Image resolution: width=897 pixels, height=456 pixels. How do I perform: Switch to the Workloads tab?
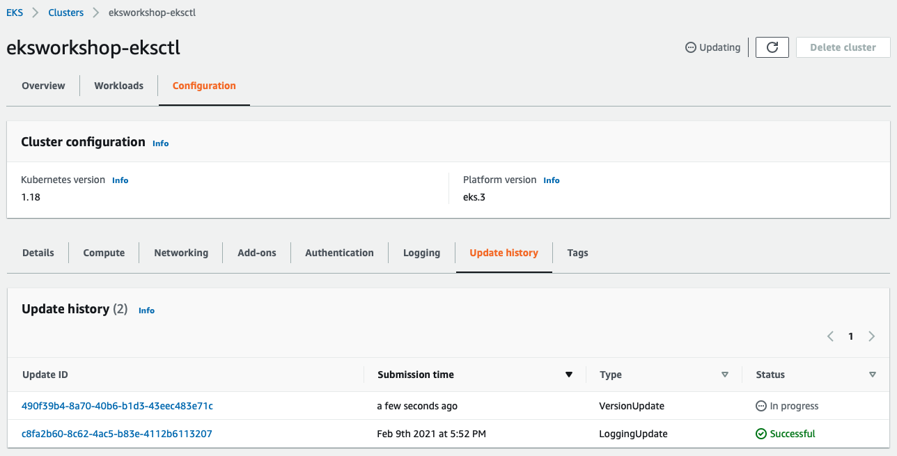tap(119, 86)
